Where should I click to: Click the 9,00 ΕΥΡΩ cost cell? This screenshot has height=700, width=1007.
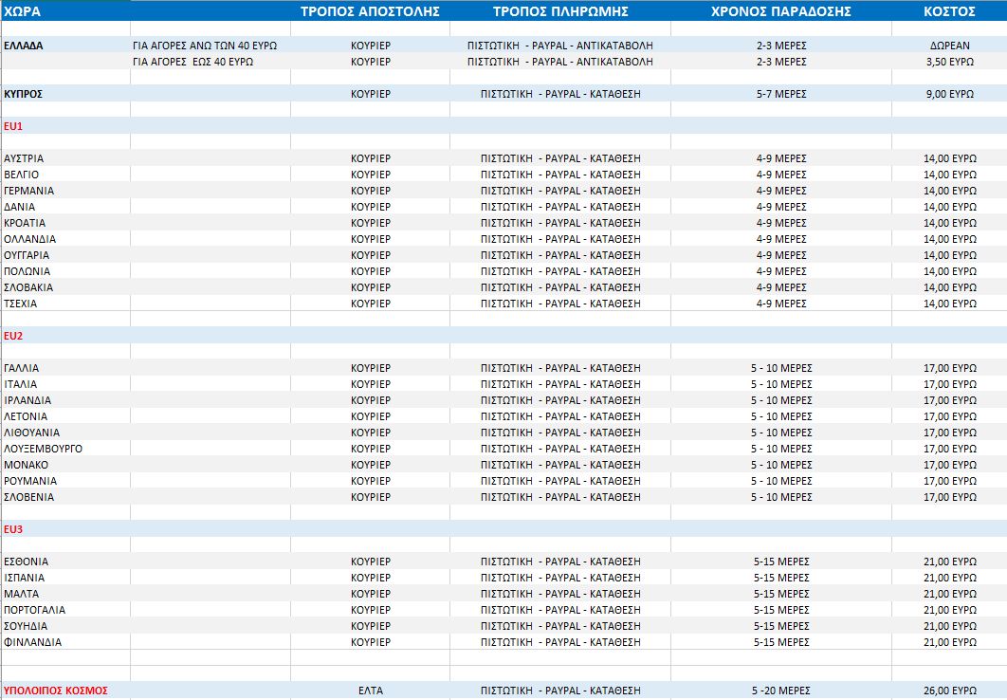950,94
